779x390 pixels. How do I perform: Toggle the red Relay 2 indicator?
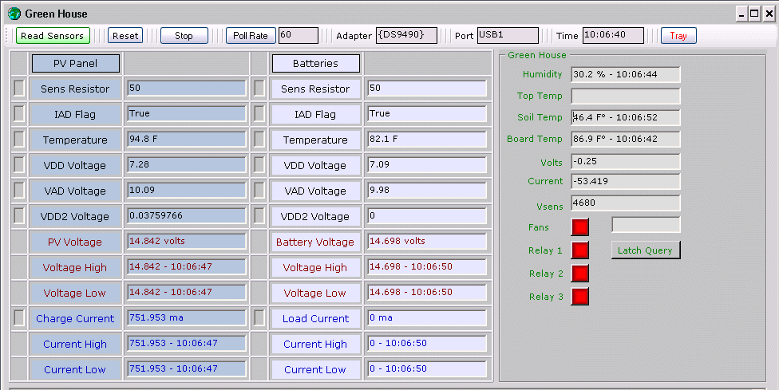pyautogui.click(x=580, y=274)
